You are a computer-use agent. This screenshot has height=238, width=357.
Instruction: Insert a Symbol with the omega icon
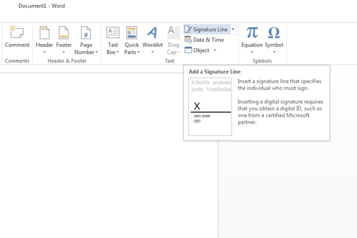tap(274, 33)
